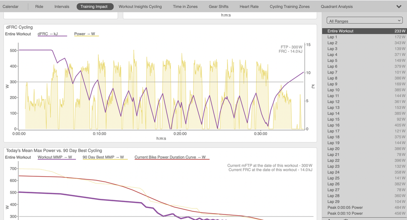Select the Training Impact tab

pyautogui.click(x=95, y=6)
